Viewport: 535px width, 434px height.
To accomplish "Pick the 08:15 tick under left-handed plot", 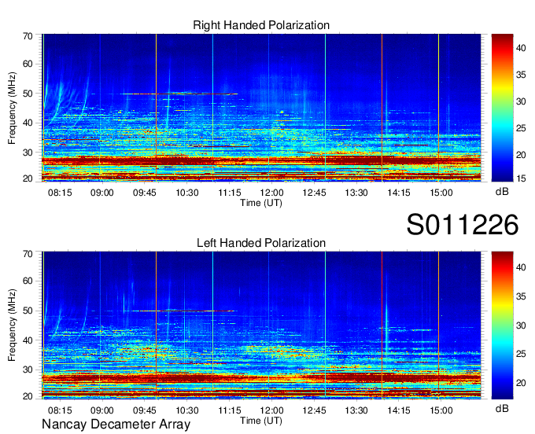I will (x=60, y=410).
